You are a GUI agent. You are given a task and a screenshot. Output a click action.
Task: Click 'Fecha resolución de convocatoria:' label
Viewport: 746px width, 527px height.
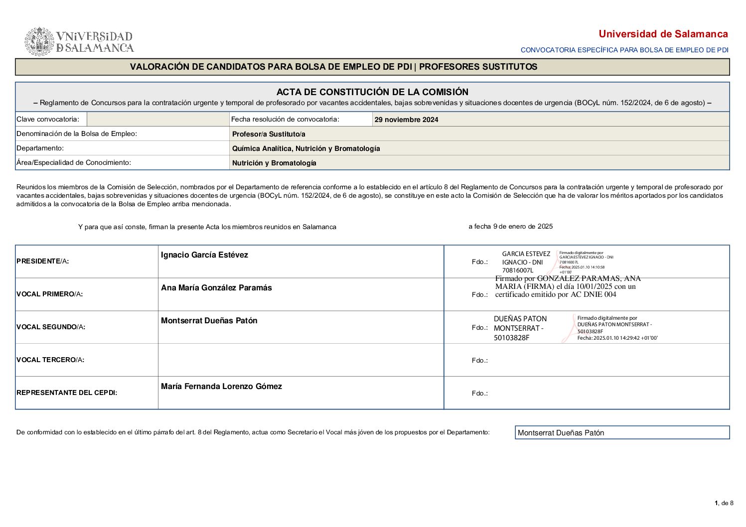285,119
